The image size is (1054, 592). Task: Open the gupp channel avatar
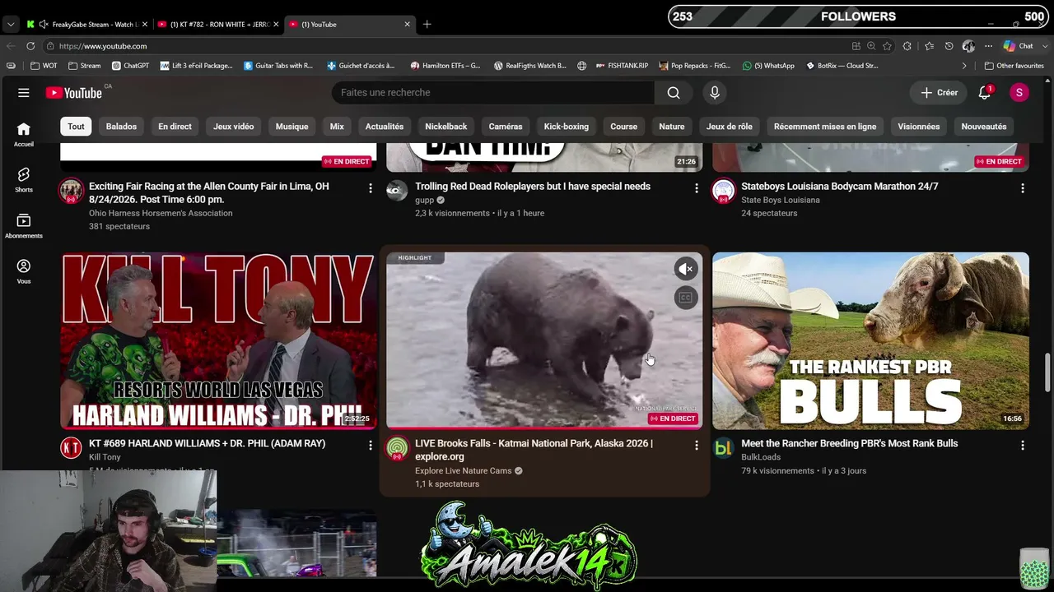tap(398, 192)
